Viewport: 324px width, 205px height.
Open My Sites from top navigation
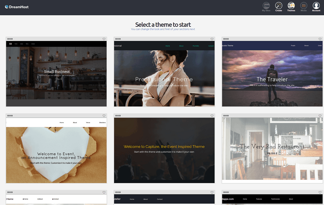(x=266, y=7)
